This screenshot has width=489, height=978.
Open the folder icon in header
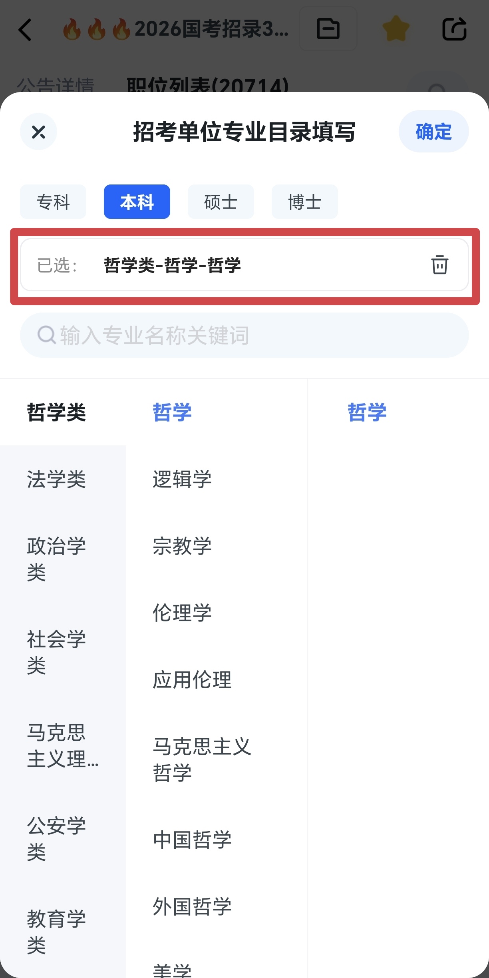point(328,29)
